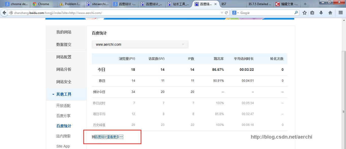Screen dimensions: 346x149
Task: Click the 00:05:34 duration value
Action: coord(248,103)
